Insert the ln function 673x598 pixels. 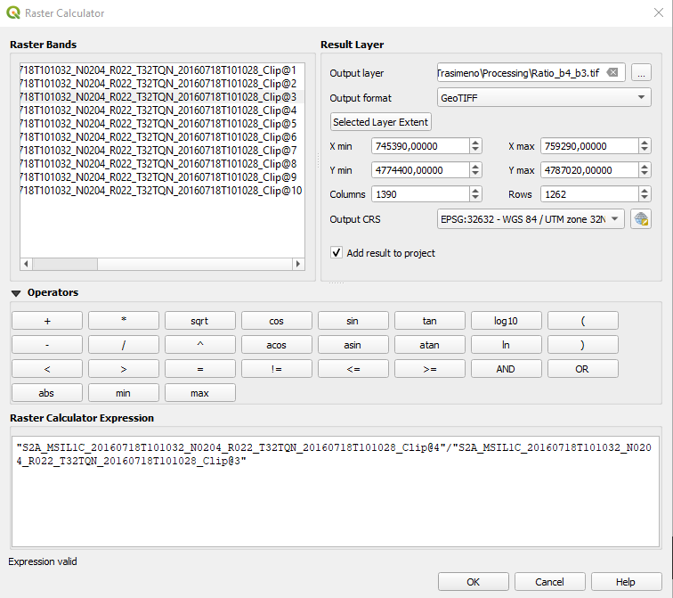tap(506, 345)
